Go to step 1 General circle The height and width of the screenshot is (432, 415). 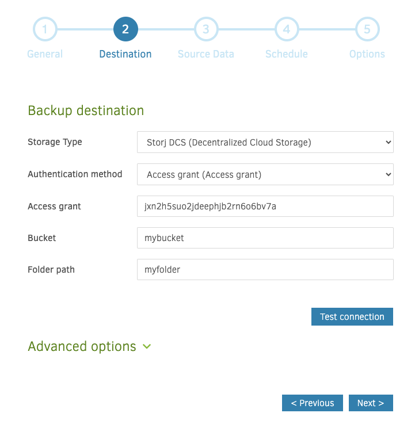(x=45, y=29)
